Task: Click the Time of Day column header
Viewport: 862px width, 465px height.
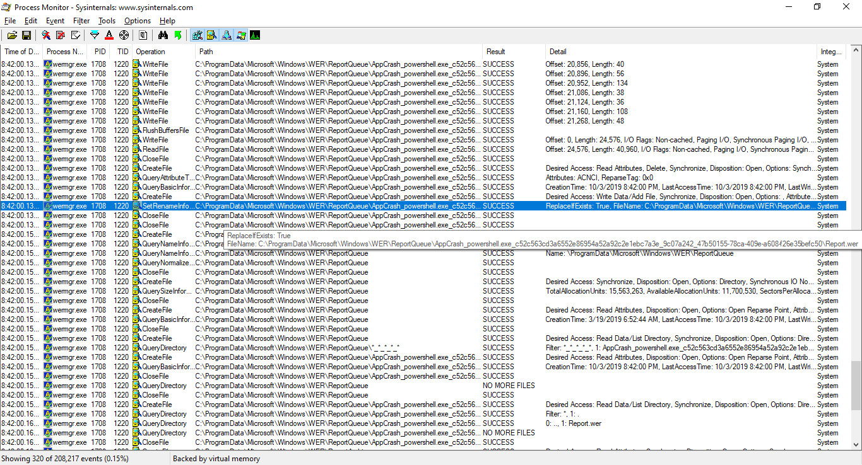Action: tap(22, 52)
